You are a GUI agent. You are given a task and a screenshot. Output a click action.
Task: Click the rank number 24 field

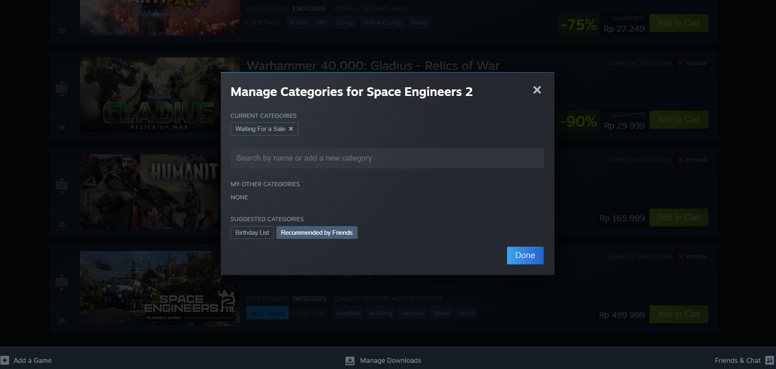pos(61,128)
